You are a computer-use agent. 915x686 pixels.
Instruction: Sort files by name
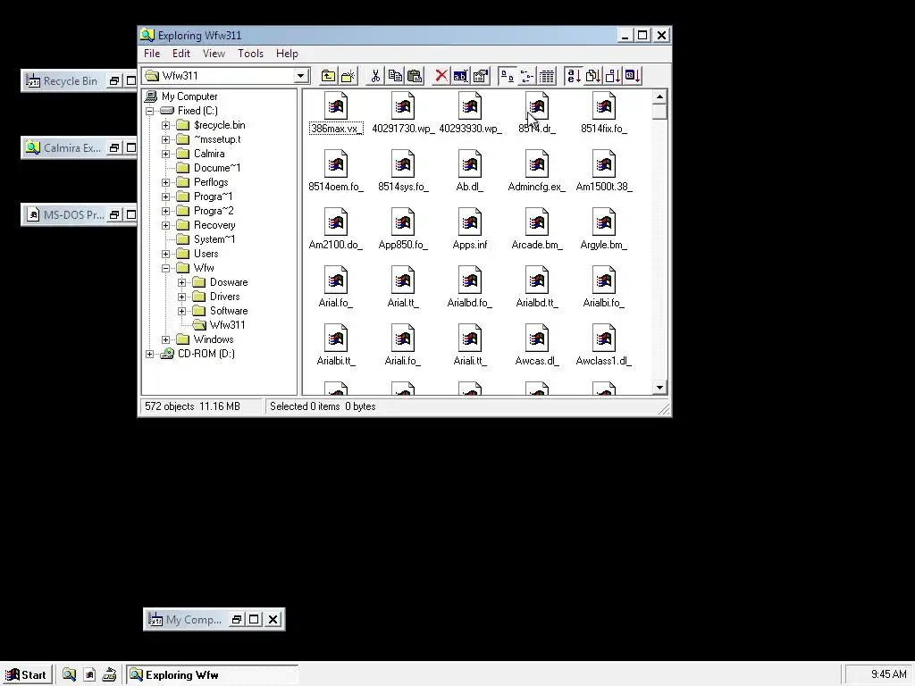coord(574,76)
